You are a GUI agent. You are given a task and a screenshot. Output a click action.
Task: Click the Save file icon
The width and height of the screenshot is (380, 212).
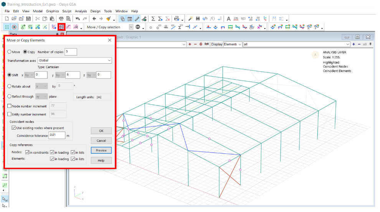click(x=28, y=19)
